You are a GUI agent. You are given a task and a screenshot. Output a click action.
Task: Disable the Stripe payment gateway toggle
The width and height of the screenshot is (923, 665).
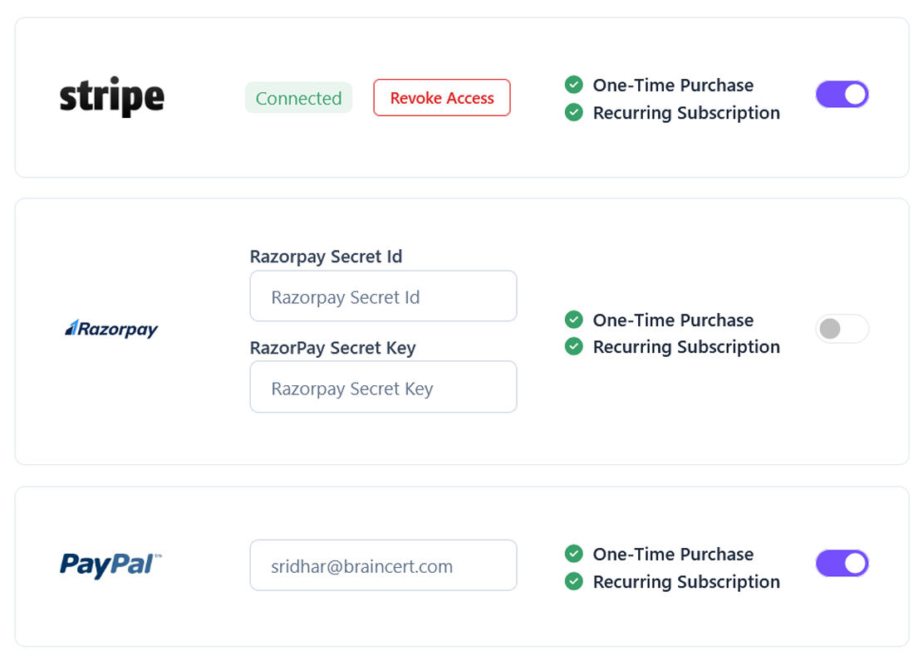(x=842, y=95)
